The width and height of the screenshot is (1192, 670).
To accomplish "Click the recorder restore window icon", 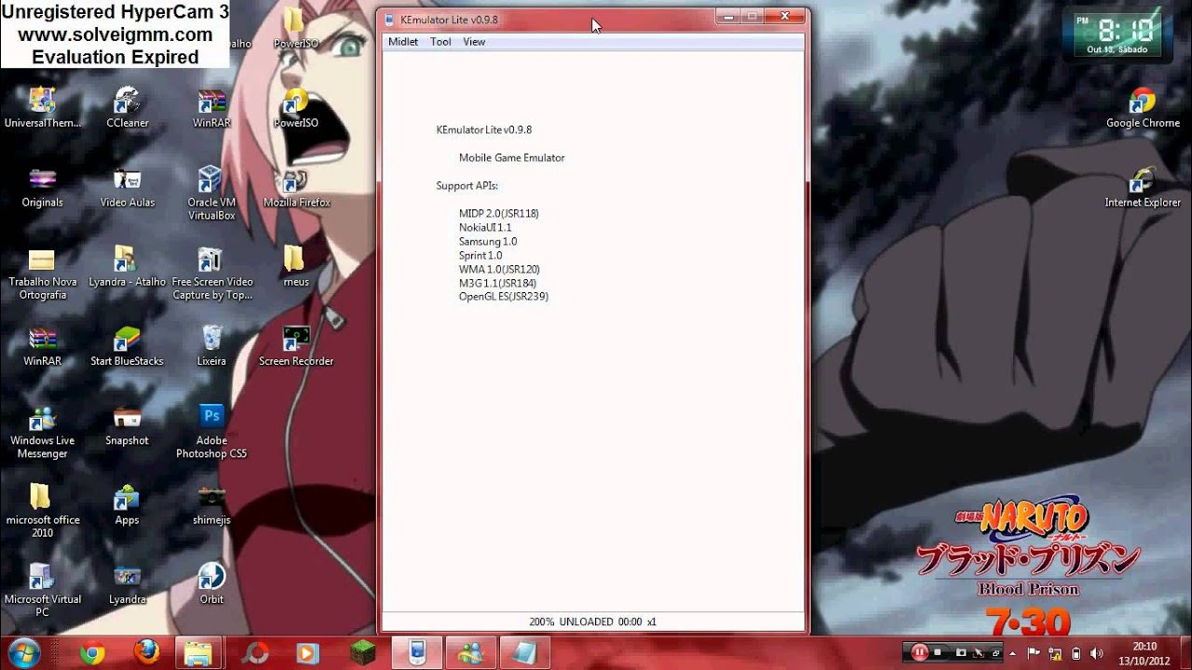I will [x=996, y=652].
